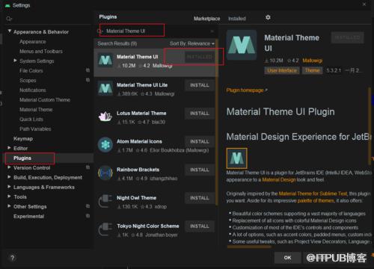Click the large Material Theme UI logo
Screen dimensions: 374x269
pos(242,45)
